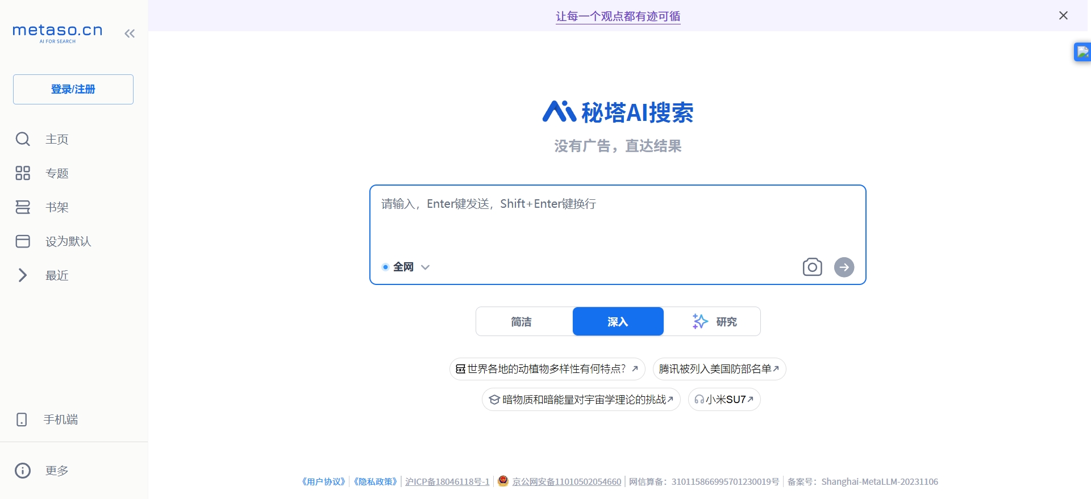The width and height of the screenshot is (1091, 499).
Task: Select the 深入 search mode
Action: (x=618, y=322)
